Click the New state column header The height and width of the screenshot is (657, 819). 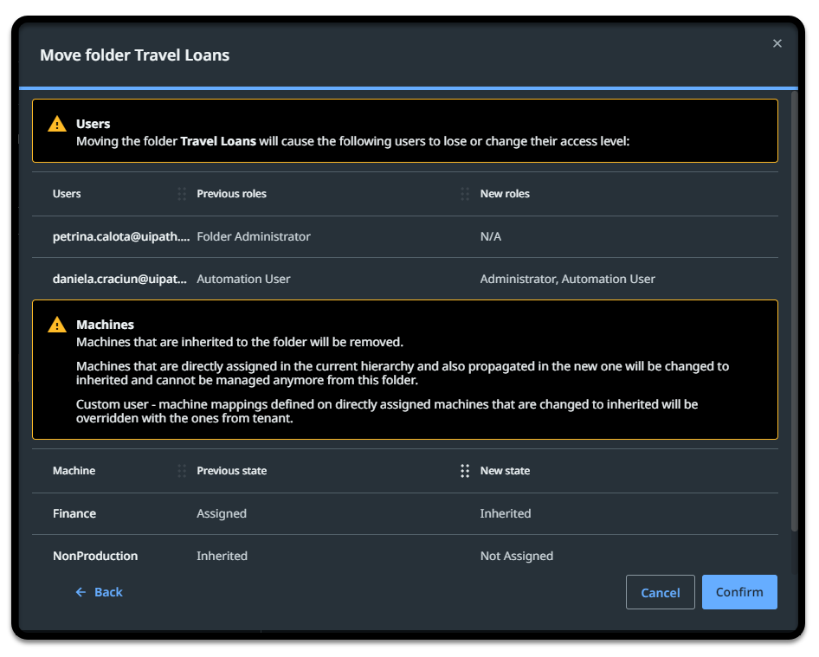click(505, 471)
